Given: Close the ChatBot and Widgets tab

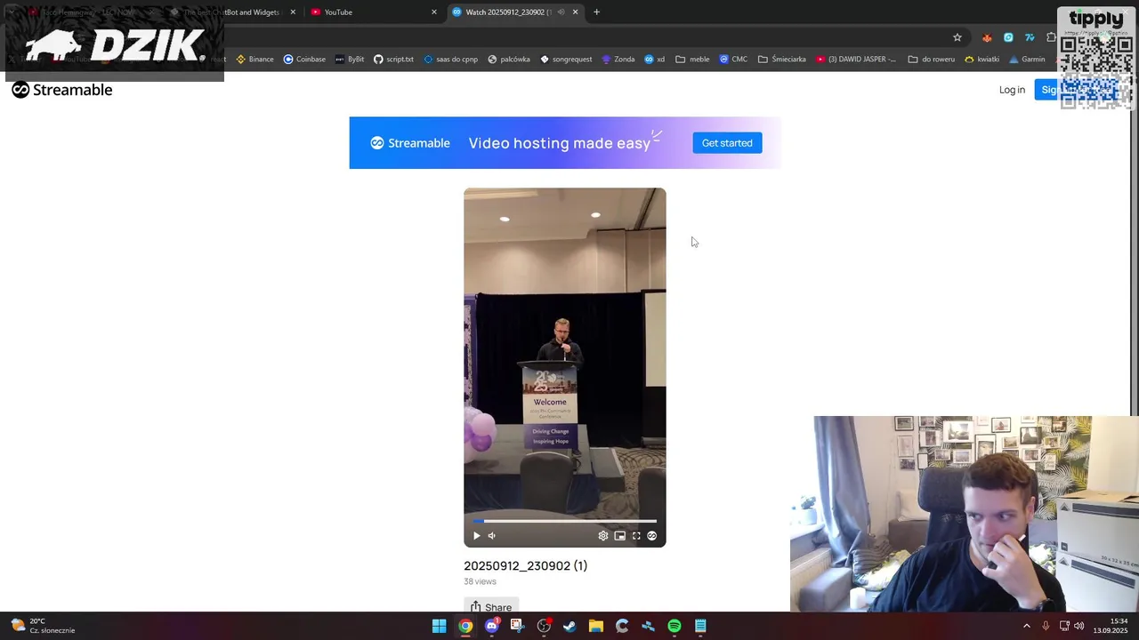Looking at the screenshot, I should click(x=293, y=12).
